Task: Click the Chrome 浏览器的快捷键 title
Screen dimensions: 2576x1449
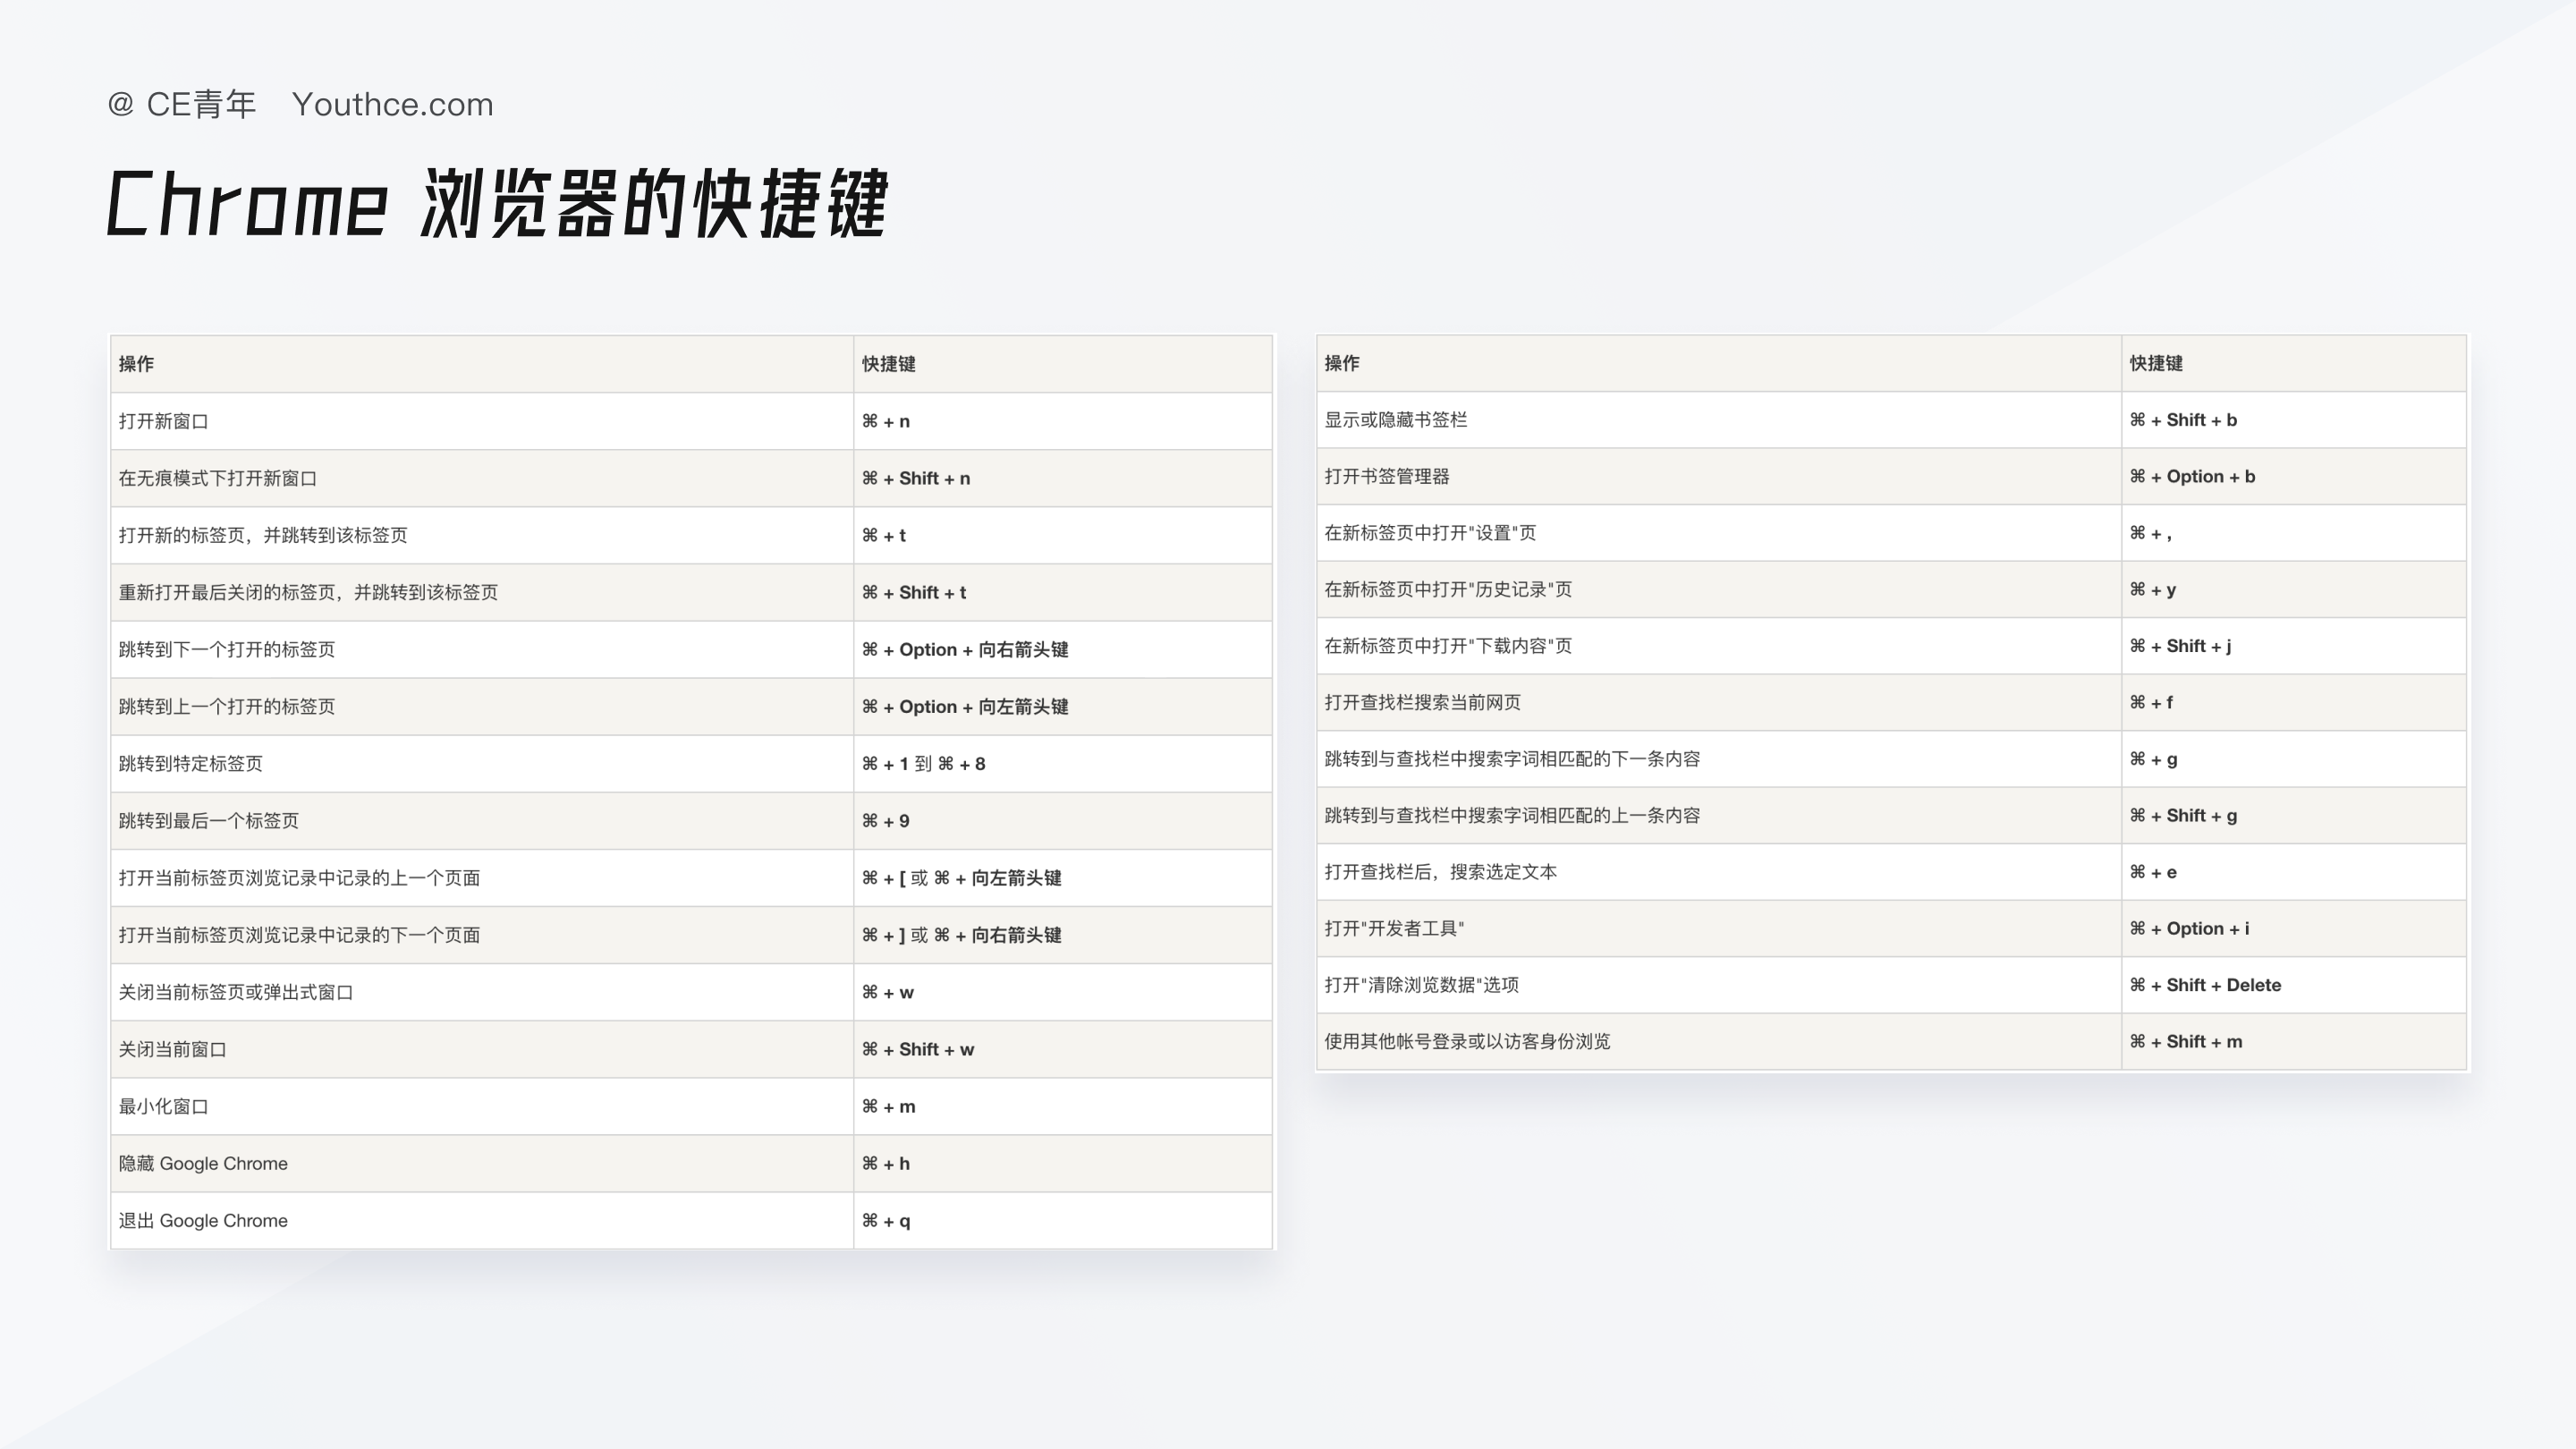Action: (x=497, y=204)
